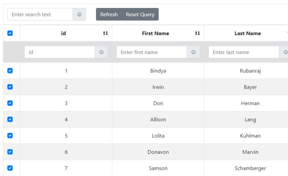Click id cell with value 4
This screenshot has height=176, width=288.
tap(66, 119)
